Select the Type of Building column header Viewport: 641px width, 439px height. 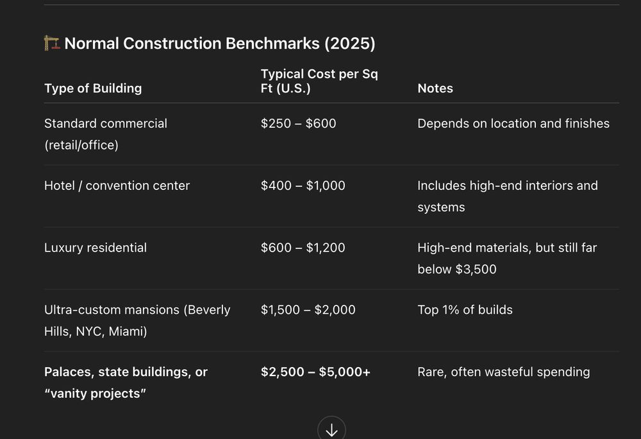click(93, 89)
